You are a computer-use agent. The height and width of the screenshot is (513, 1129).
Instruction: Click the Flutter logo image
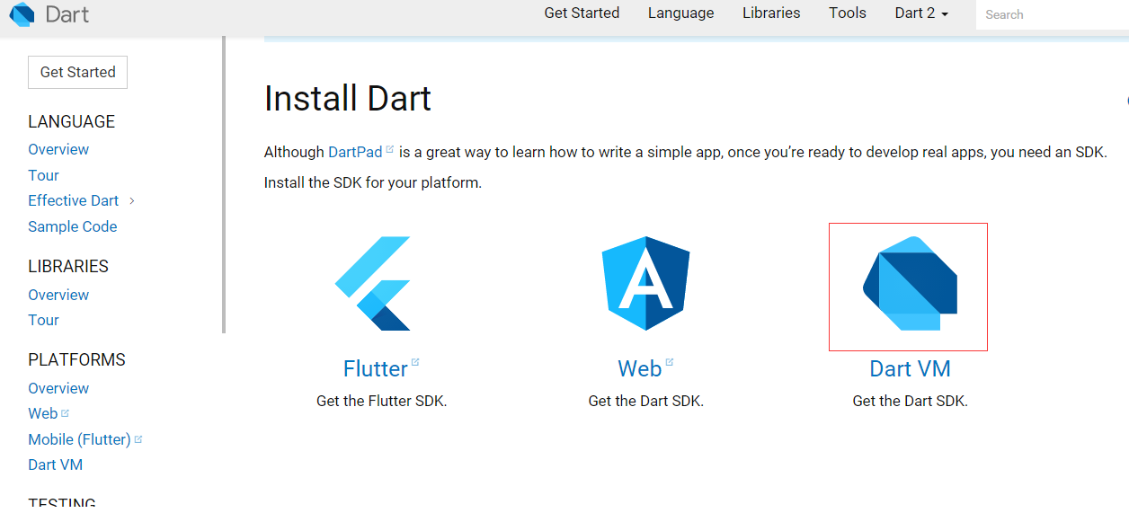tap(373, 284)
